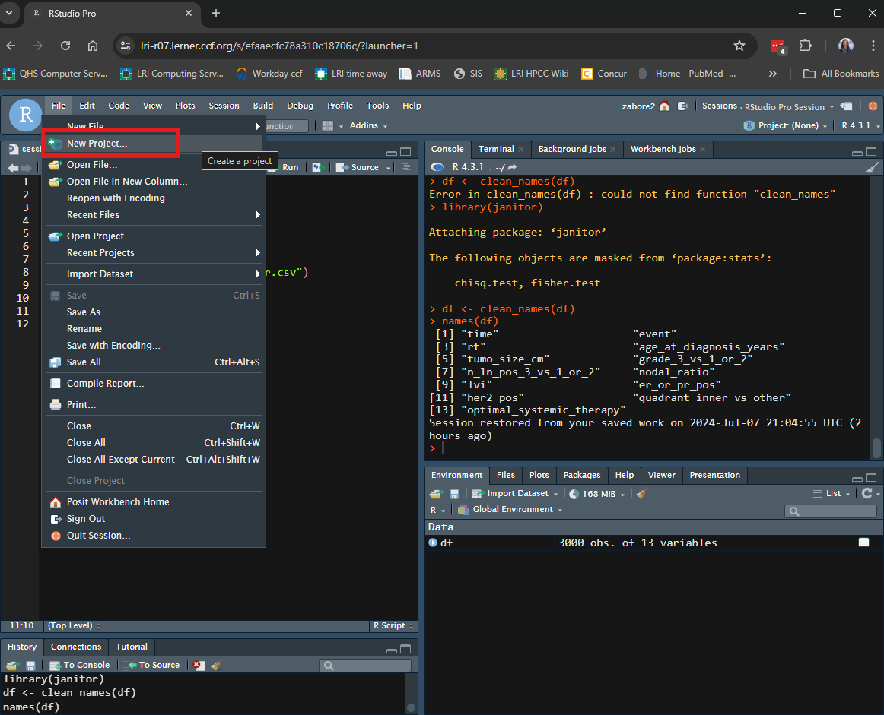The image size is (884, 715).
Task: Open the Concur bookmark
Action: pyautogui.click(x=604, y=74)
